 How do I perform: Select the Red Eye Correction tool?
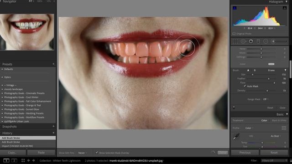(251, 41)
